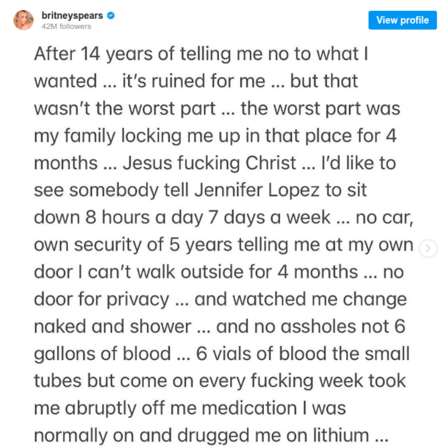Click the word "Christ" in the post
This screenshot has width=441, height=448.
[x=271, y=163]
